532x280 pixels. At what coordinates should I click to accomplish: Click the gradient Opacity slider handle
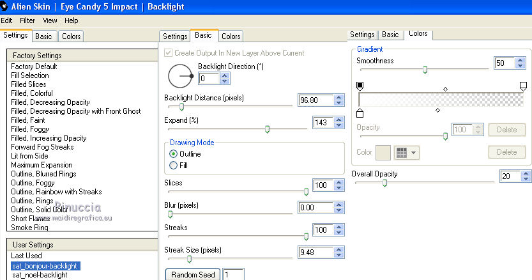pyautogui.click(x=445, y=136)
